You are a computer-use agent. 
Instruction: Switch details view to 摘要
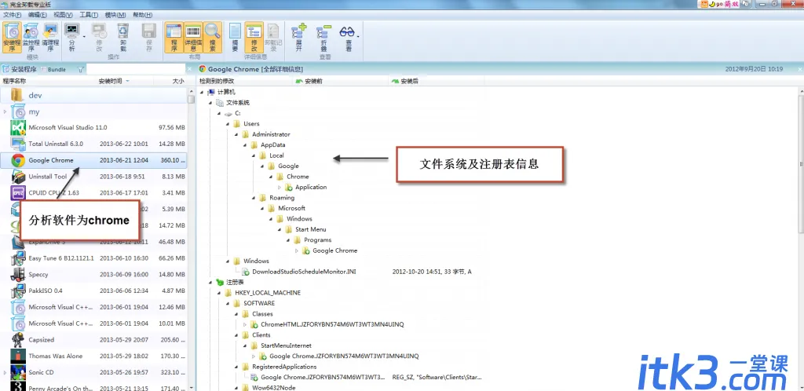(x=235, y=37)
